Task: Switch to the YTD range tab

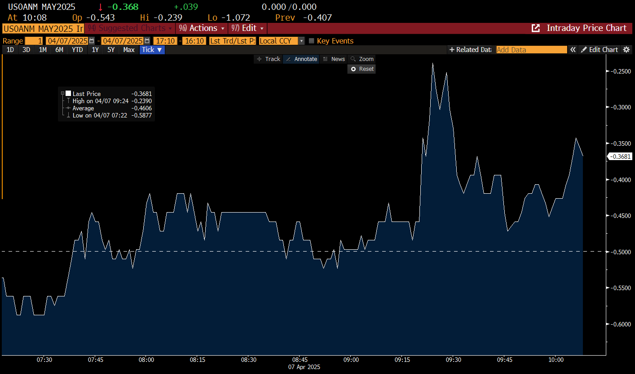Action: pyautogui.click(x=77, y=50)
